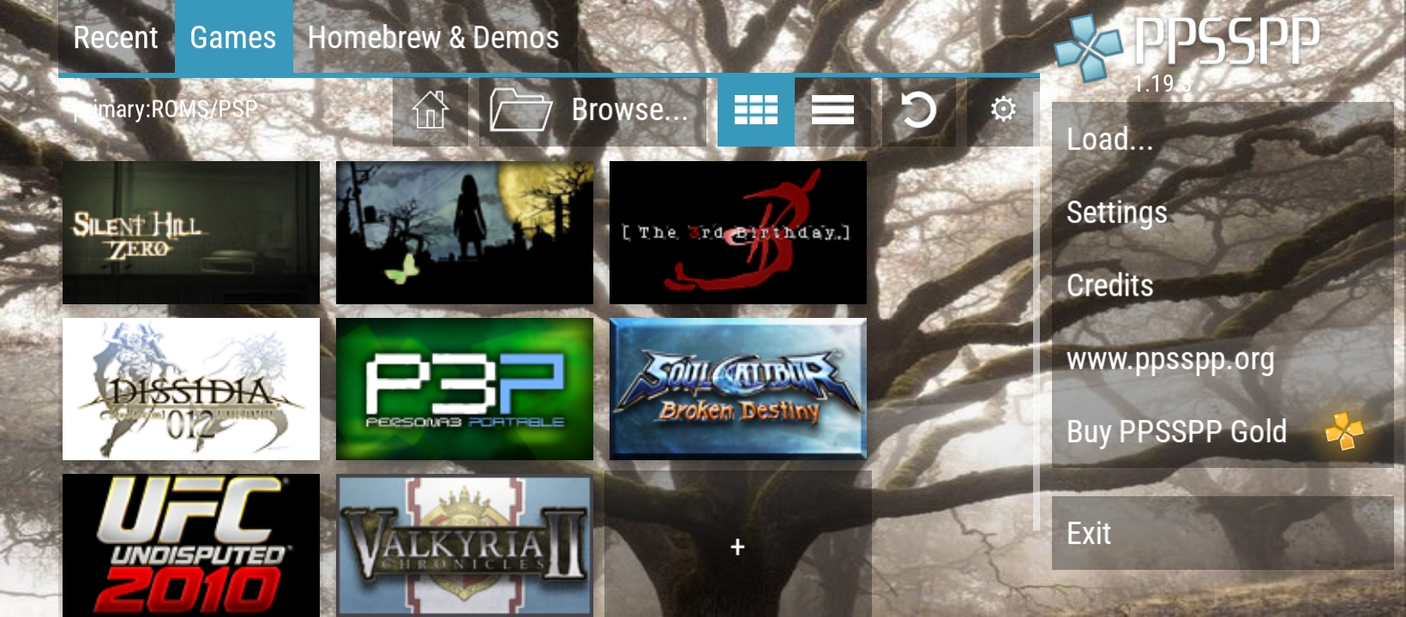Launch Persona 3 Portable
1406x617 pixels.
[465, 389]
